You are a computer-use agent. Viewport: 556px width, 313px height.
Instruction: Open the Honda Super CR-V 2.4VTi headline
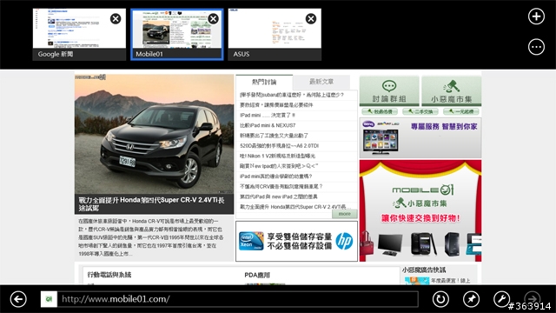[x=151, y=204]
